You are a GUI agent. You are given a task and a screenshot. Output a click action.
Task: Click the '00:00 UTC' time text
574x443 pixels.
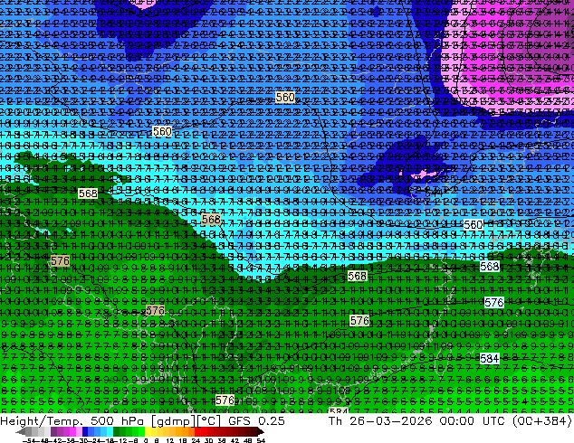[474, 420]
